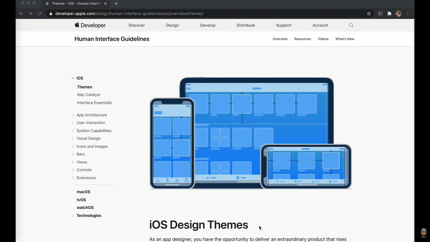Screen dimensions: 430x242
Task: Expand the System Capabilities section
Action: coord(73,131)
